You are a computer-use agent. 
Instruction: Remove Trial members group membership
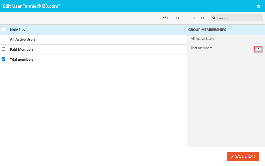[258, 48]
